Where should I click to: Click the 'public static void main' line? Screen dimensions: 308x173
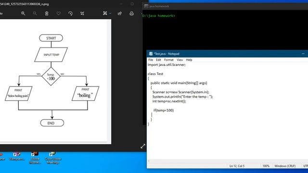click(x=179, y=83)
